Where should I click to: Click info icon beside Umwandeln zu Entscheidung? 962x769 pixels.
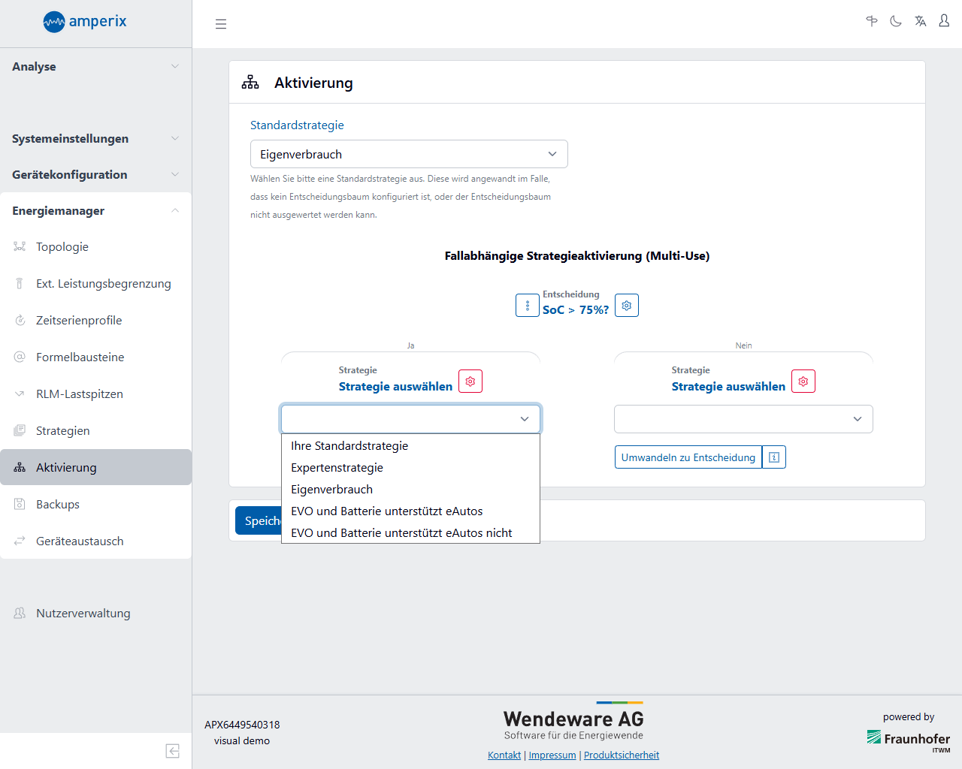(774, 457)
